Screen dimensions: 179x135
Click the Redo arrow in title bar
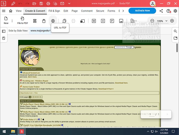point(27,4)
